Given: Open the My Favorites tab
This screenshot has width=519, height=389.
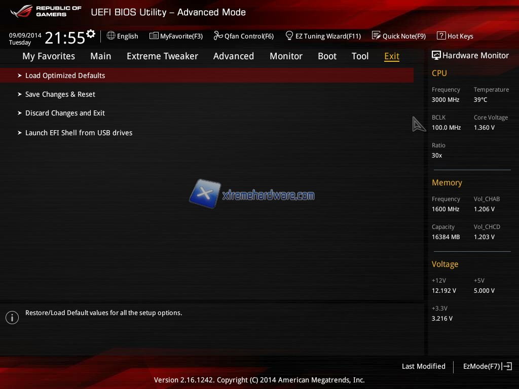Looking at the screenshot, I should coord(49,56).
